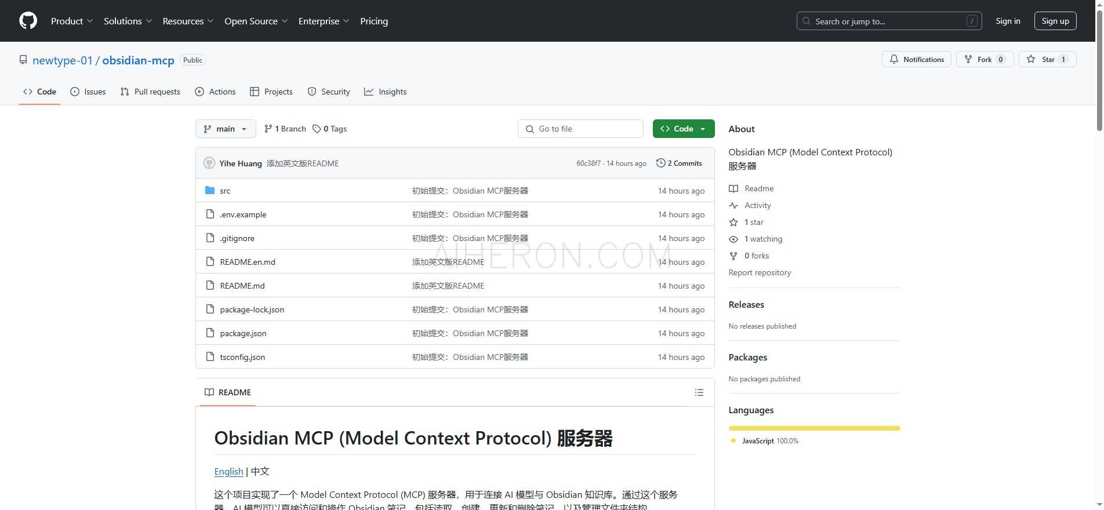Screen dimensions: 1104x510
Task: Click the Issues tab circle icon
Action: tap(75, 92)
